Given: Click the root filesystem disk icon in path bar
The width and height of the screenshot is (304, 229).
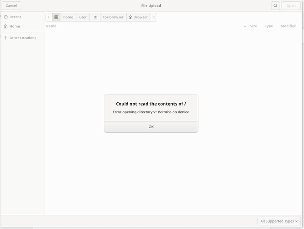Looking at the screenshot, I should coord(56,17).
